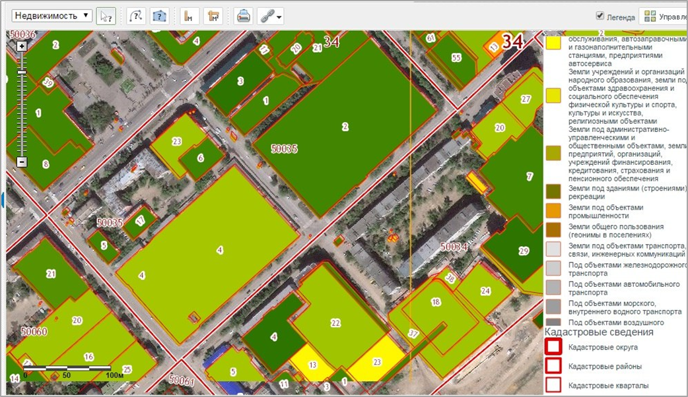Click parcel number 7 on the map
The image size is (688, 397).
click(530, 177)
